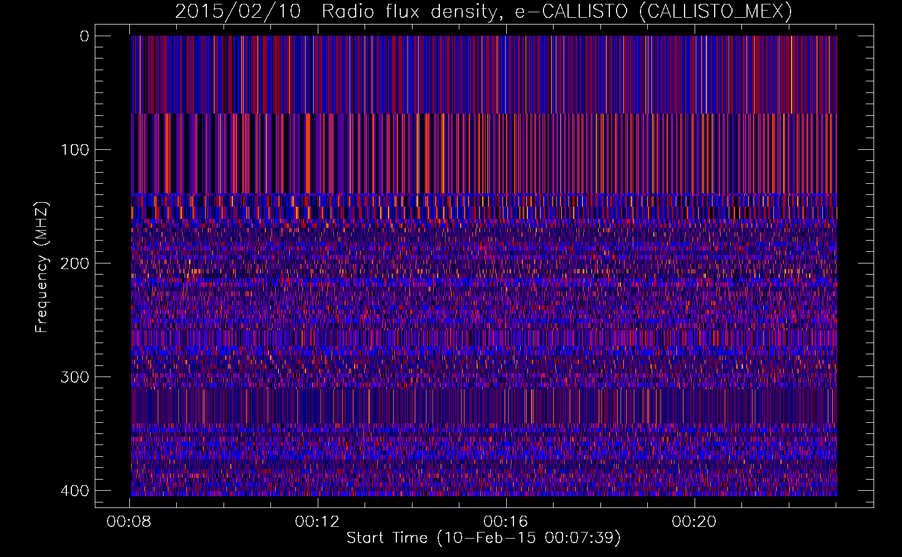Click the time tick label '00:20'
902x557 pixels.
point(694,522)
